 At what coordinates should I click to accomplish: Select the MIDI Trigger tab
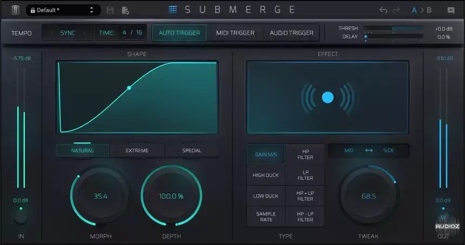tap(235, 33)
